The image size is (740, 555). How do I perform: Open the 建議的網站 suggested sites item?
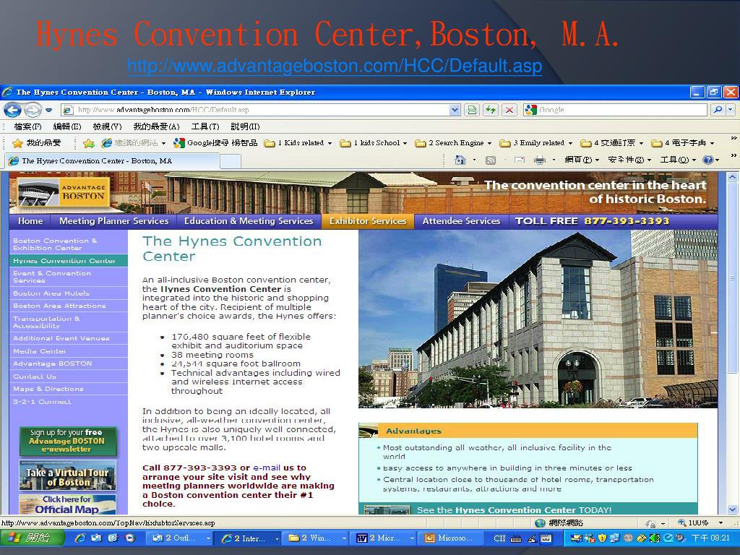[134, 143]
